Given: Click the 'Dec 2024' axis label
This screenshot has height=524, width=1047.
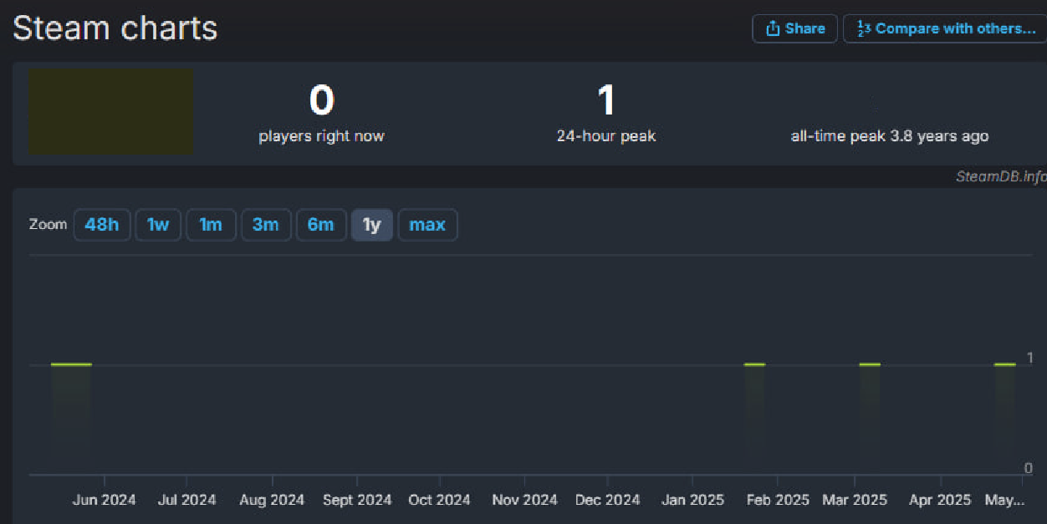Looking at the screenshot, I should coord(608,500).
